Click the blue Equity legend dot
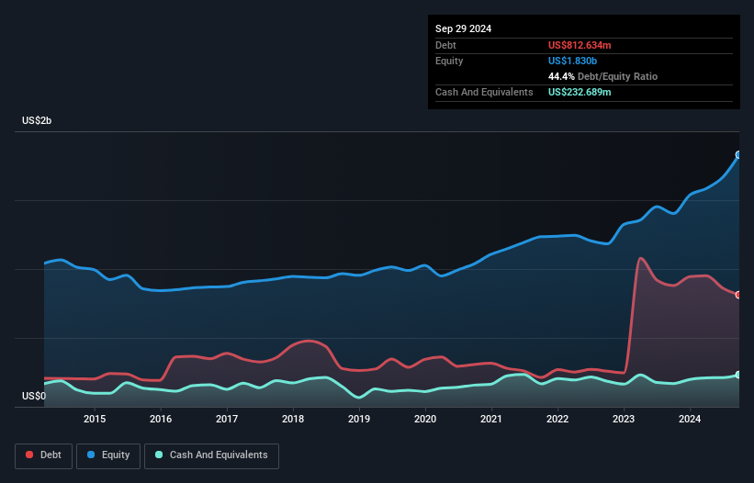The image size is (754, 483). point(91,455)
